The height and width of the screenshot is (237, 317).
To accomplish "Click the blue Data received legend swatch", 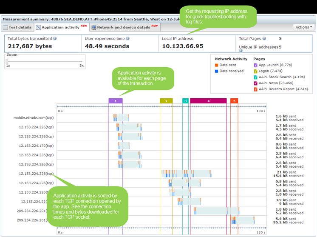I will pos(217,71).
